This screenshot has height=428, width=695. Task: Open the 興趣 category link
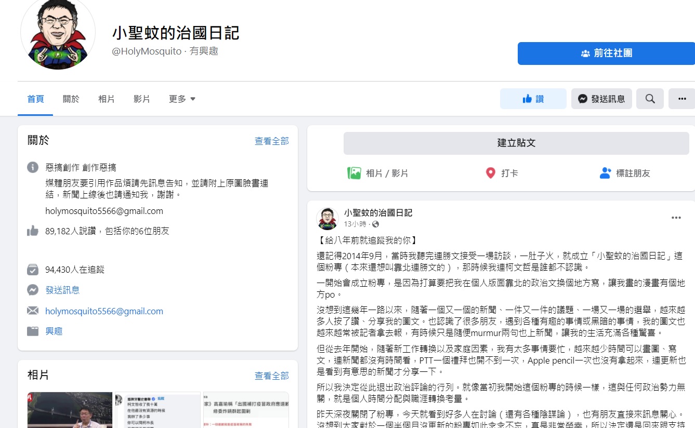(x=54, y=331)
